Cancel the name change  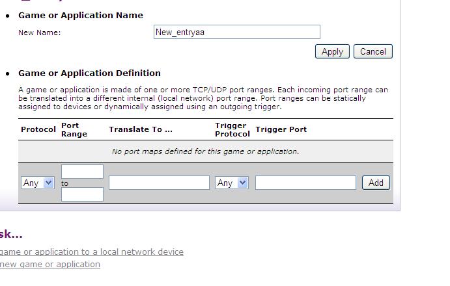click(373, 51)
